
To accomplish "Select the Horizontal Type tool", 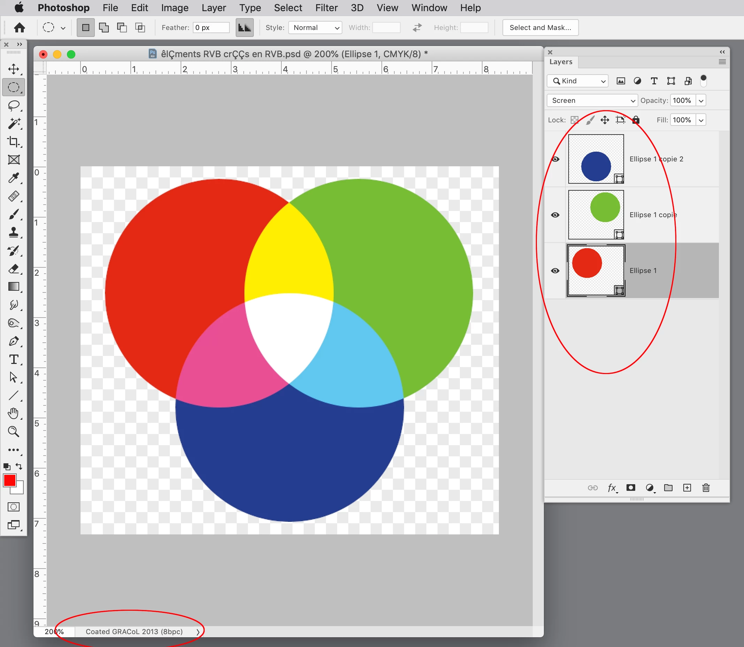I will (14, 360).
